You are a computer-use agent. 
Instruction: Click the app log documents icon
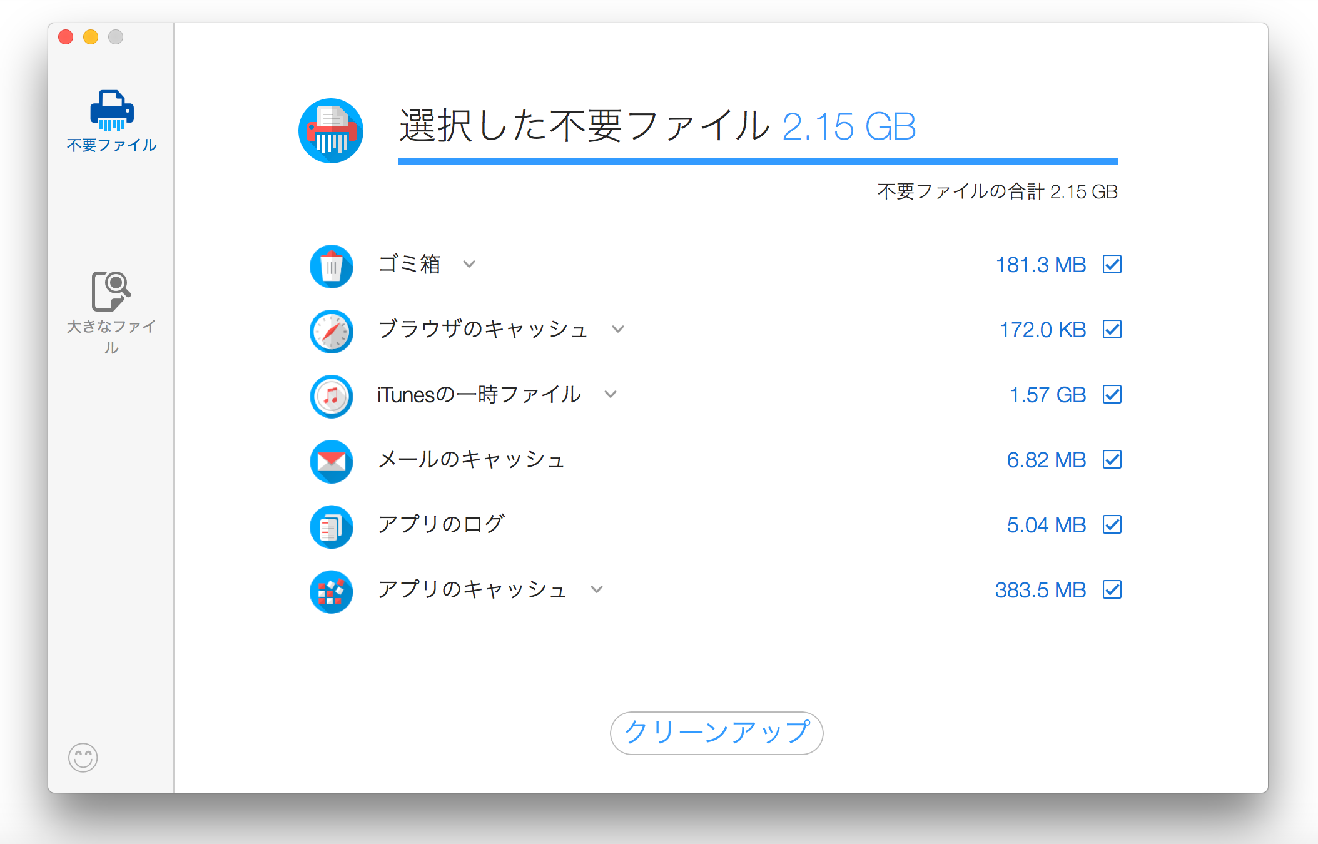pos(332,526)
